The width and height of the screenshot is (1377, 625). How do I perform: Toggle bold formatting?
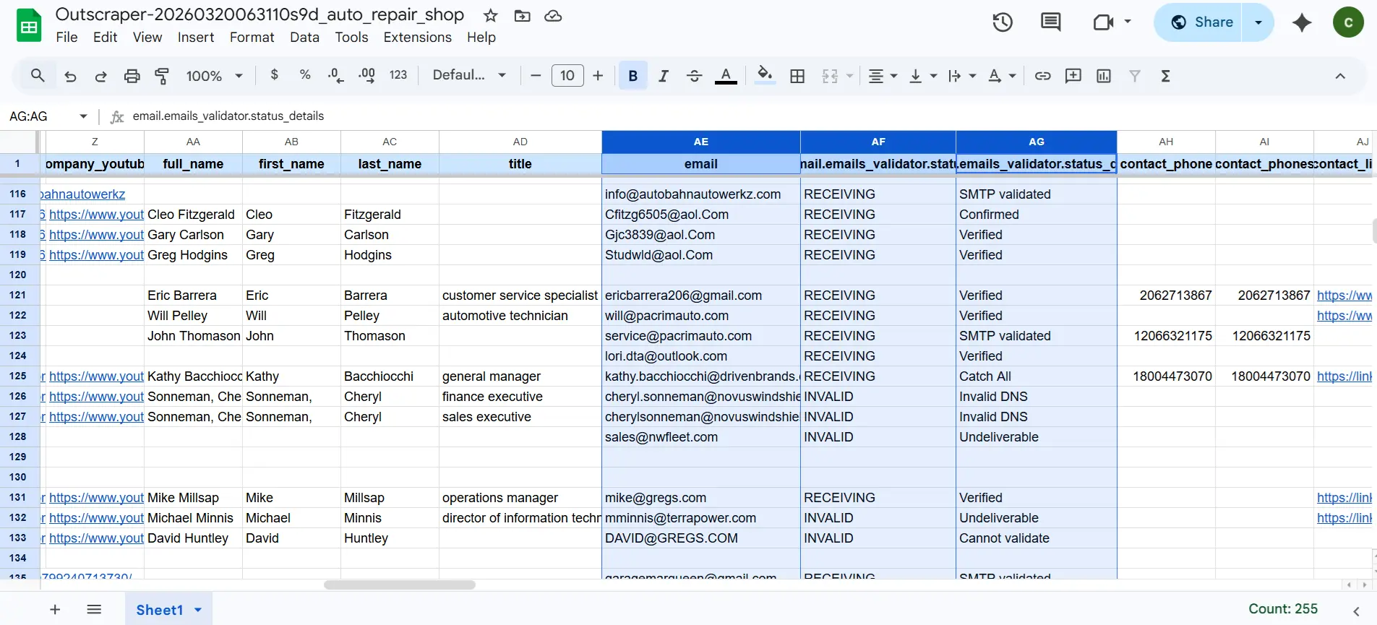pos(632,76)
